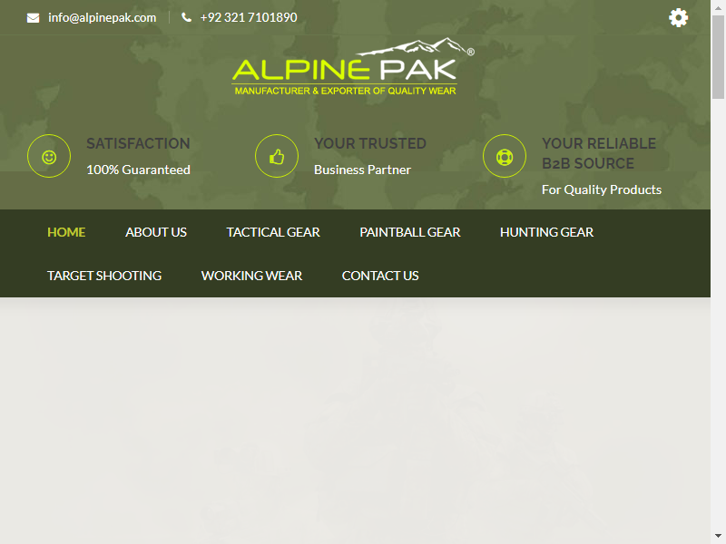Screen dimensions: 726x544
Task: Click the 'For Quality Products' text
Action: [602, 189]
